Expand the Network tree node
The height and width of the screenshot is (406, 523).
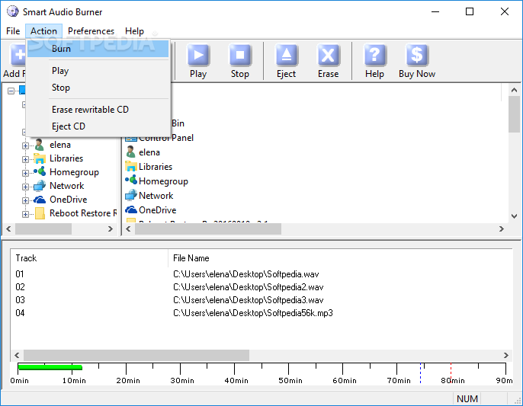pyautogui.click(x=25, y=187)
